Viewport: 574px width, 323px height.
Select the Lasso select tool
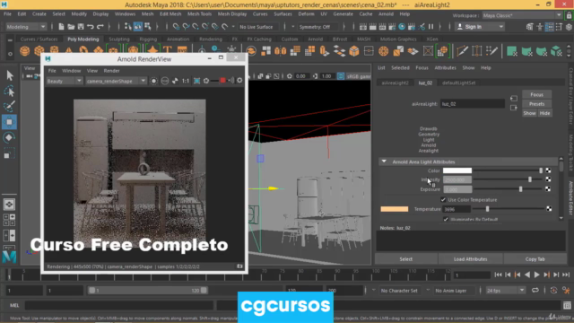10,91
